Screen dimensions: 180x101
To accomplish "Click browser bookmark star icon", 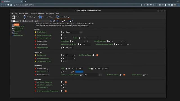I will tap(144, 5).
